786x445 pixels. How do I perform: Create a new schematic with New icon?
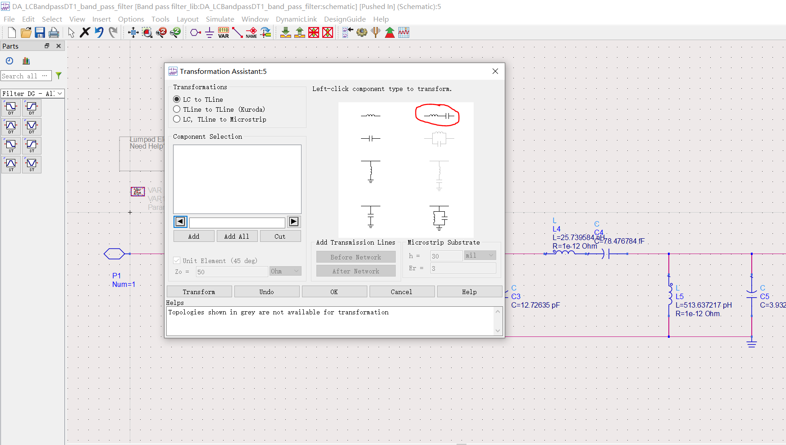[12, 32]
